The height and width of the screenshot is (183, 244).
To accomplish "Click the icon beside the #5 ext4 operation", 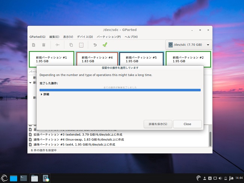I will pyautogui.click(x=30, y=145).
